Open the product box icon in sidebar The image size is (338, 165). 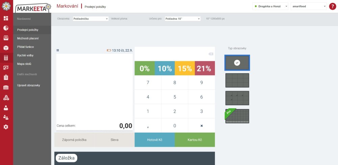[x=6, y=48]
